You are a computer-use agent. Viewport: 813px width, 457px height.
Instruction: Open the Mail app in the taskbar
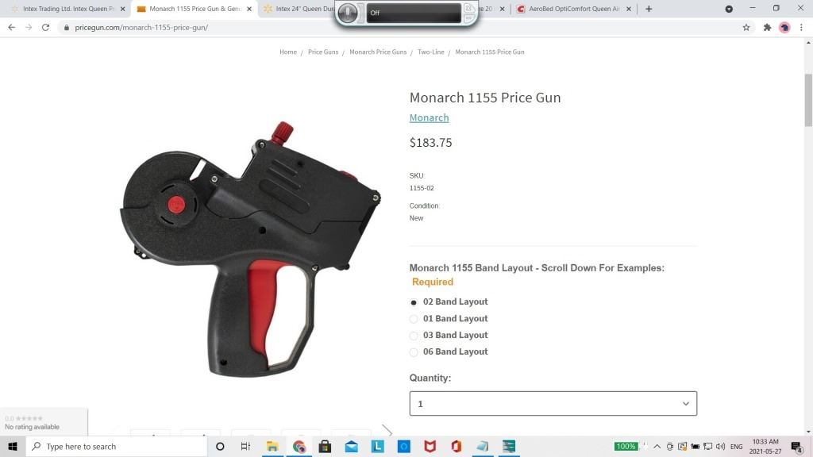coord(352,446)
